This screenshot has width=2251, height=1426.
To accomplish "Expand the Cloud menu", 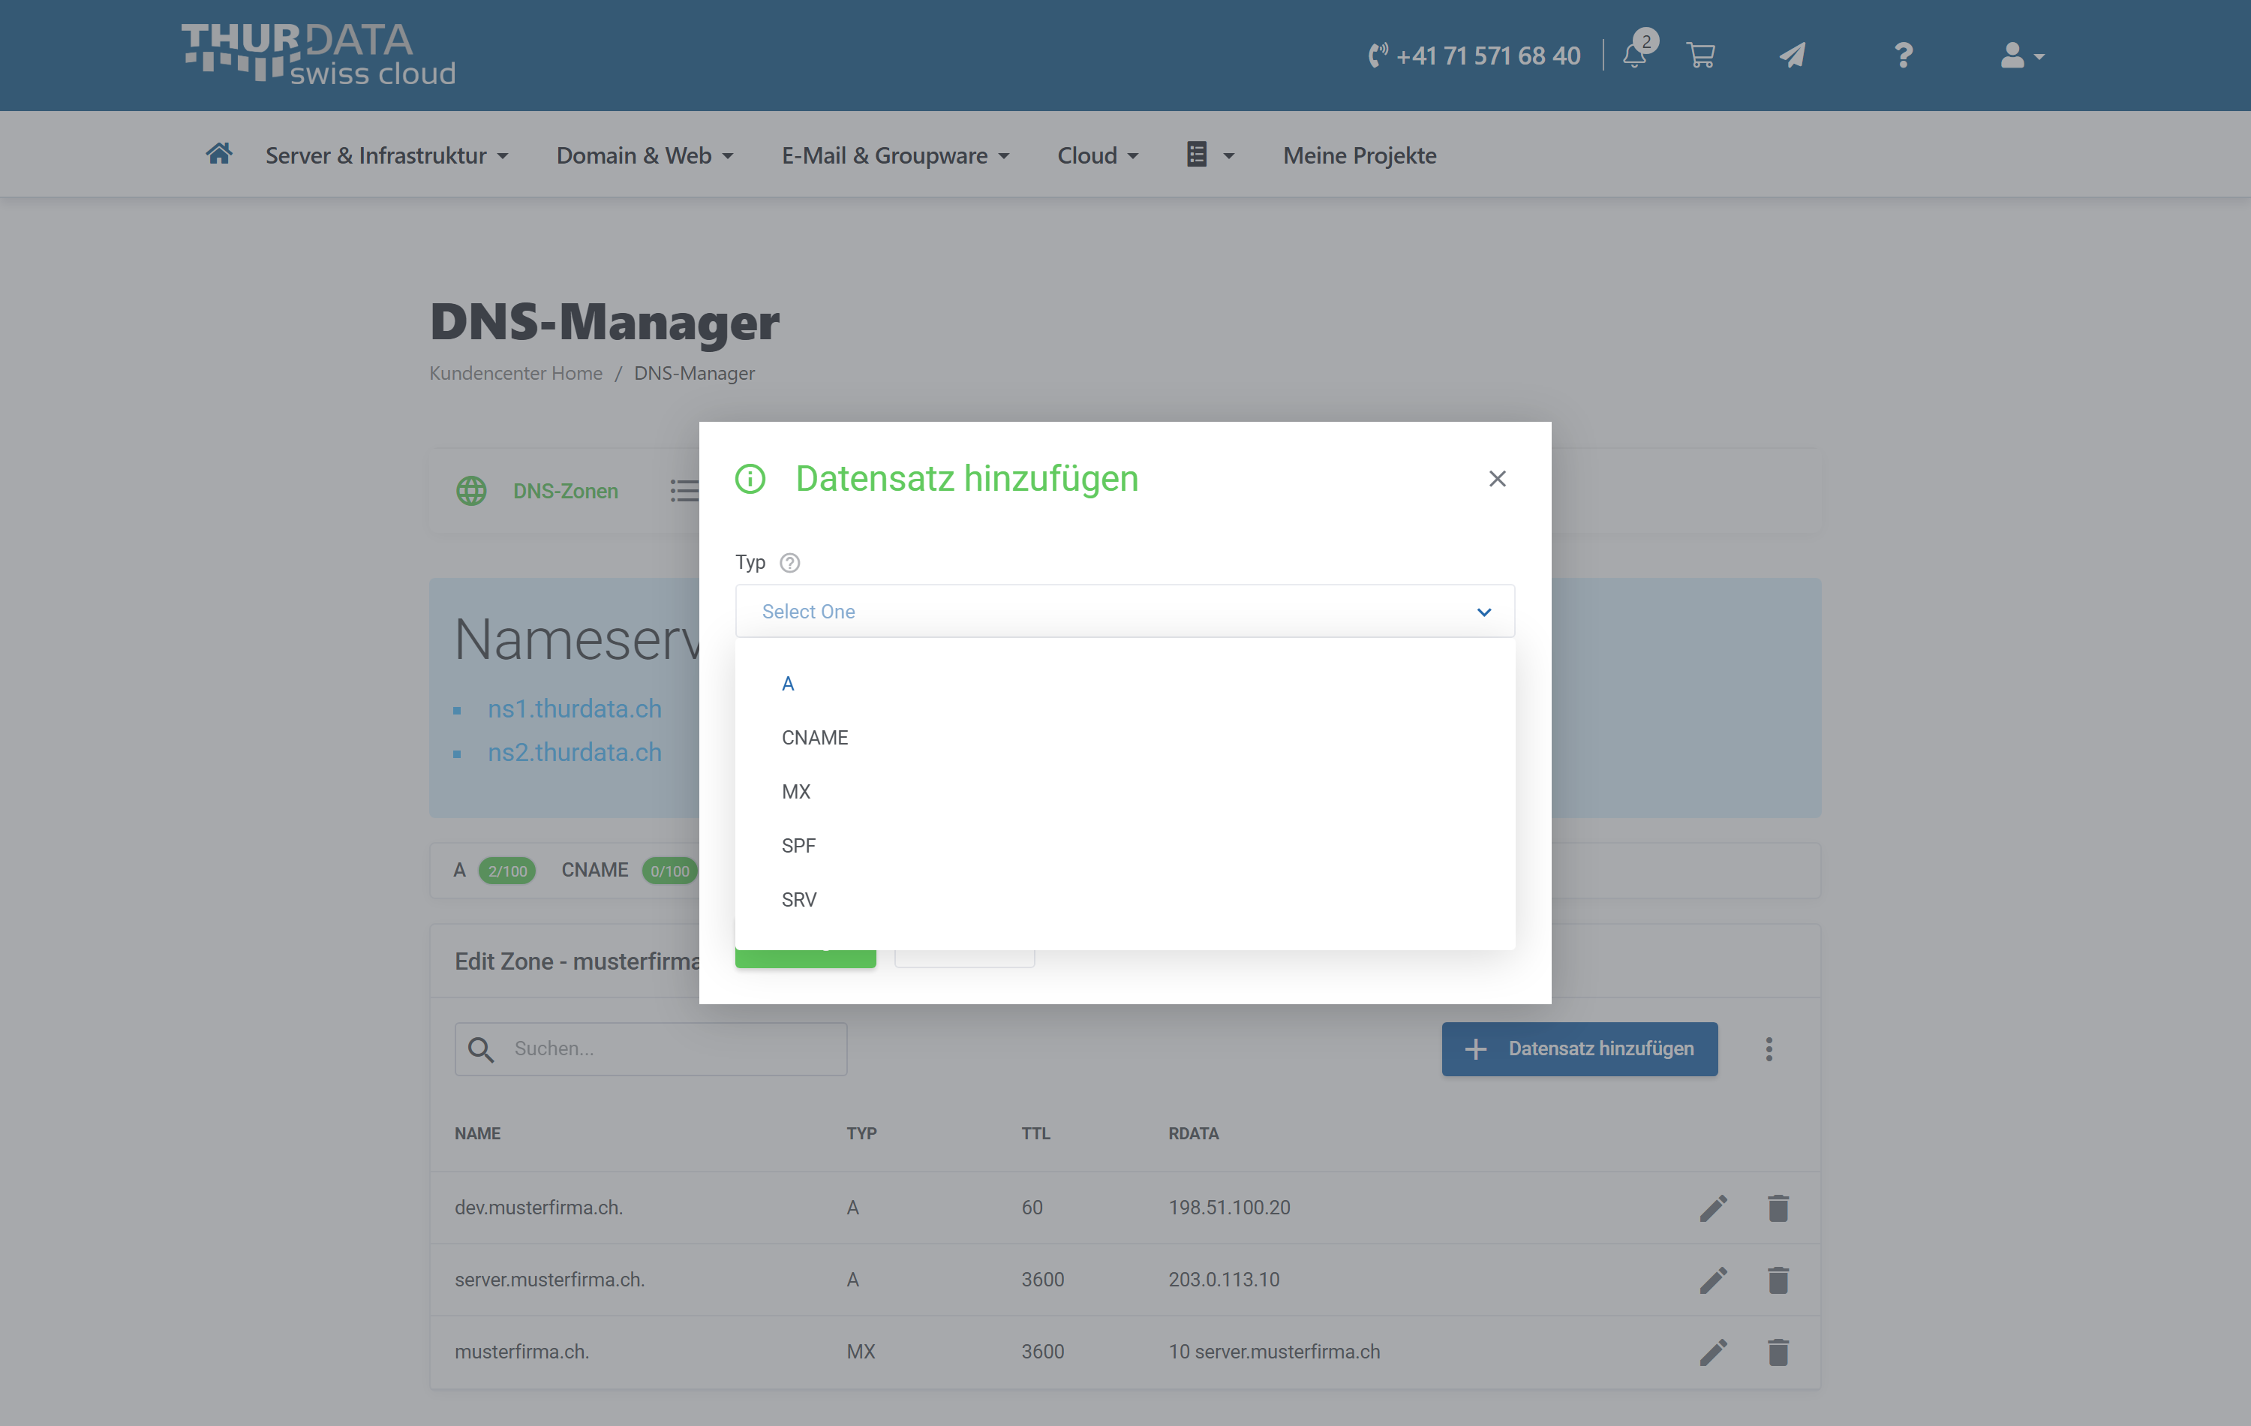I will (x=1098, y=155).
